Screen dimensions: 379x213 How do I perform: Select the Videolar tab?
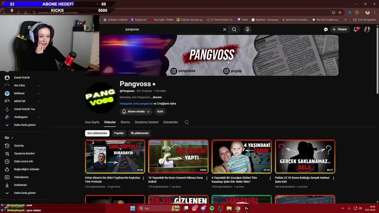(110, 122)
